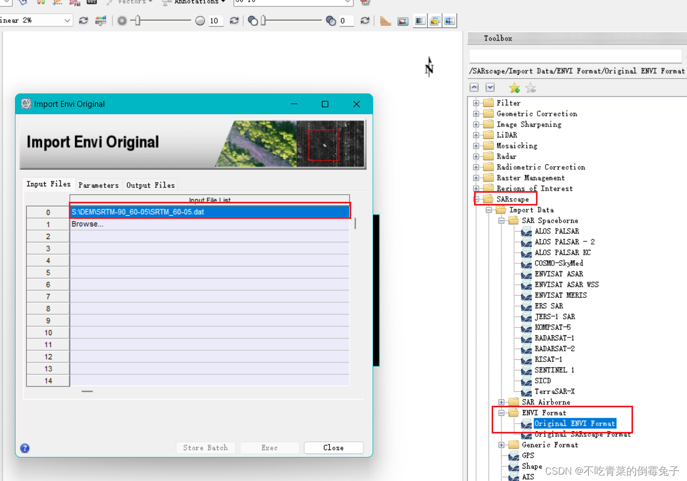Select the Original ENVI Format tool
Image resolution: width=687 pixels, height=481 pixels.
pyautogui.click(x=575, y=423)
